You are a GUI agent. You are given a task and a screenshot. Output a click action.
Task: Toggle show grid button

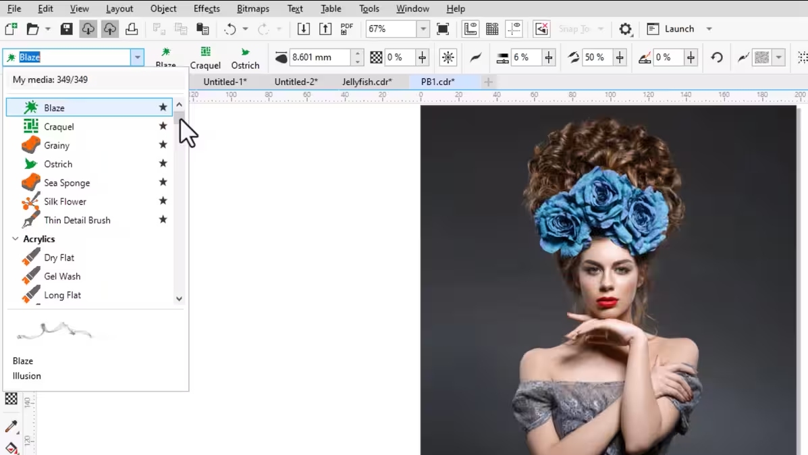point(492,29)
